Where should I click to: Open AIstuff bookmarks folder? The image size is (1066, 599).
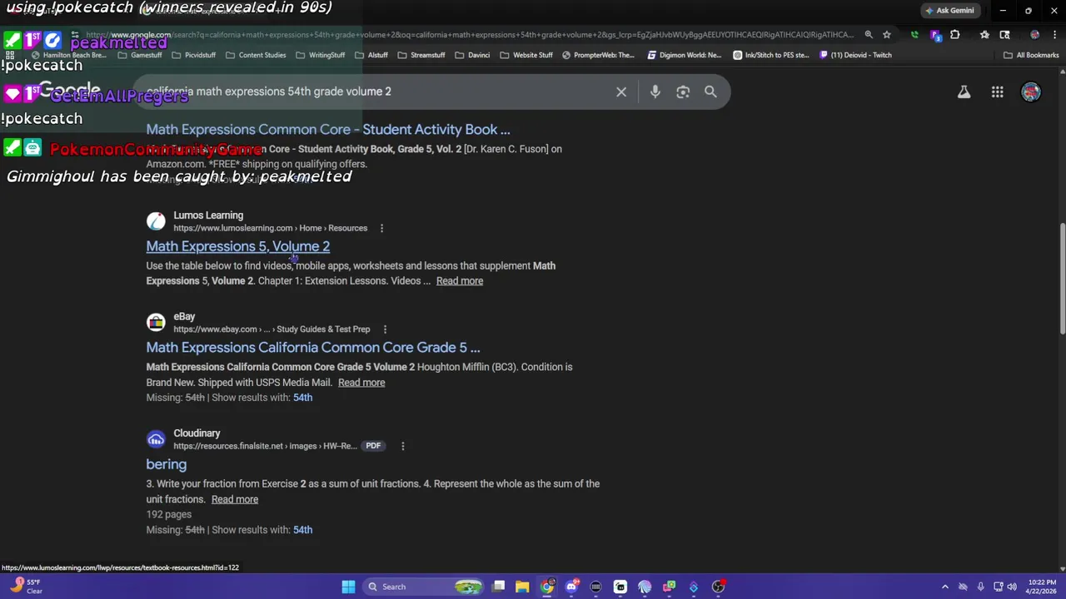[x=371, y=55]
